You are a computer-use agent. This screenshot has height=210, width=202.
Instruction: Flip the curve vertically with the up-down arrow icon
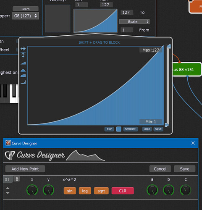click(x=23, y=55)
